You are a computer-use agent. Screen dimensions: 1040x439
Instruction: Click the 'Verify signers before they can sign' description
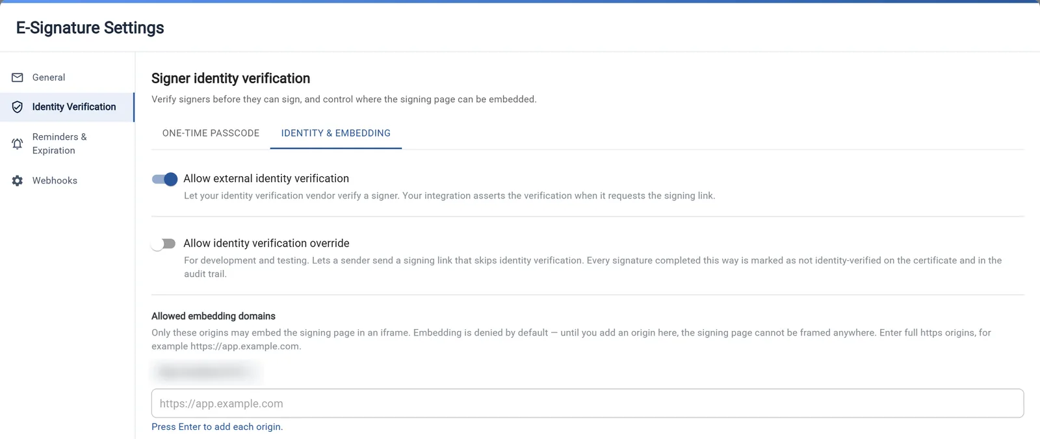344,99
